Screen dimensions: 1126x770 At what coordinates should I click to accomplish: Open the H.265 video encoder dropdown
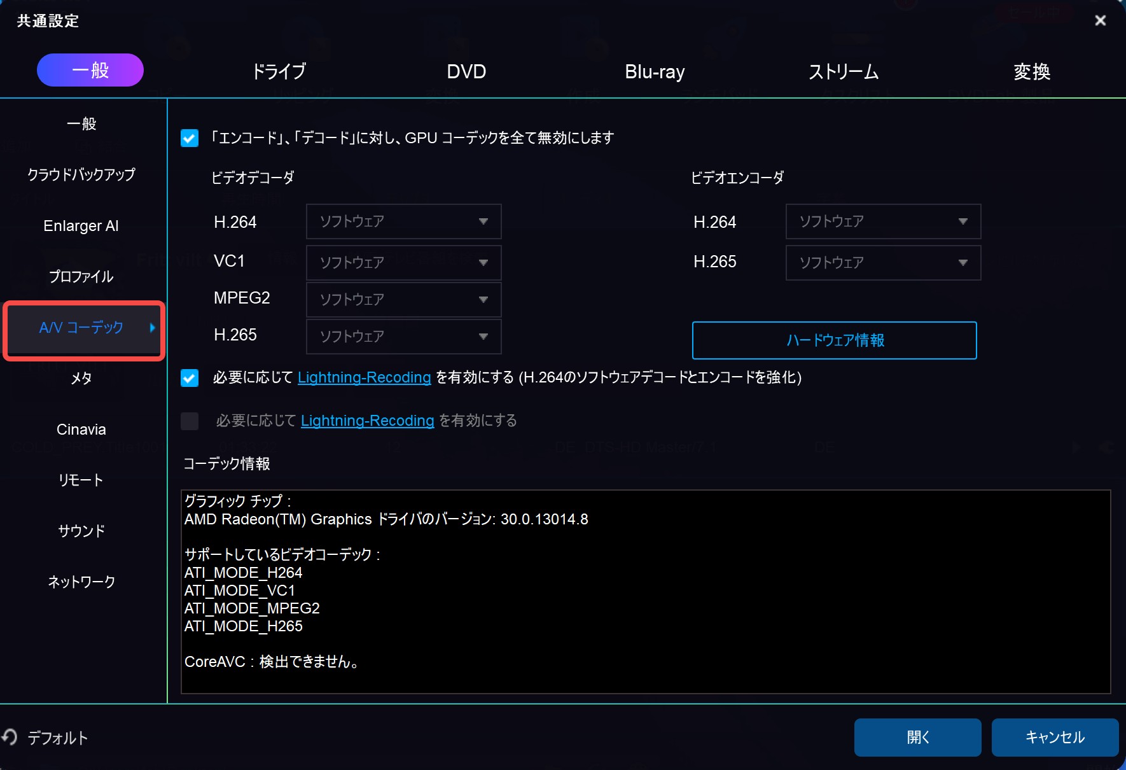click(884, 263)
